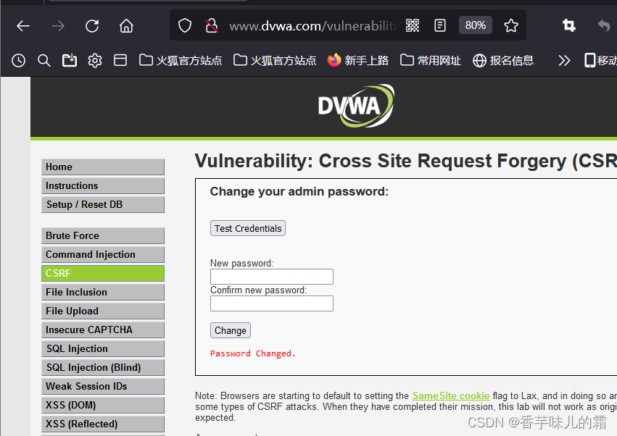Open the QR code extension icon
The height and width of the screenshot is (436, 617).
[x=412, y=25]
